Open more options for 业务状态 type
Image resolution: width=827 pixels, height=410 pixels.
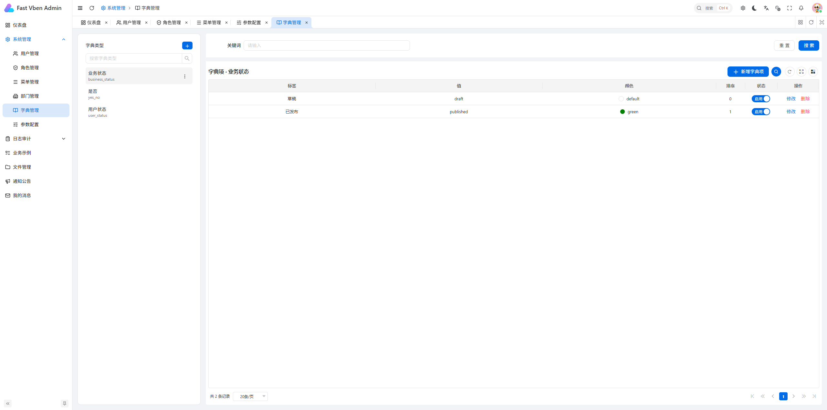pyautogui.click(x=185, y=76)
